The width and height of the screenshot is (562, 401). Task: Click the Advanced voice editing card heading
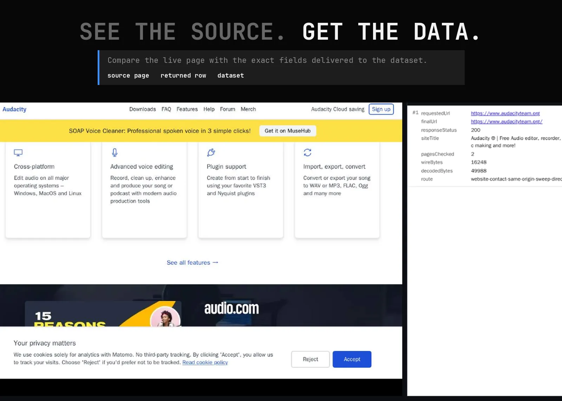(x=142, y=166)
